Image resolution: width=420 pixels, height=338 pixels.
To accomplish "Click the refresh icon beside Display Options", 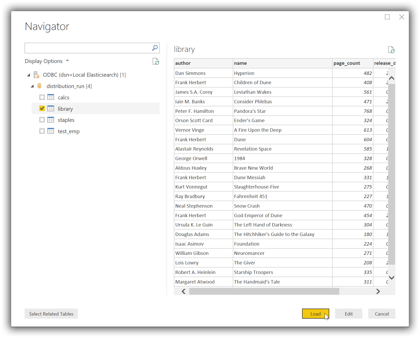I will 155,61.
